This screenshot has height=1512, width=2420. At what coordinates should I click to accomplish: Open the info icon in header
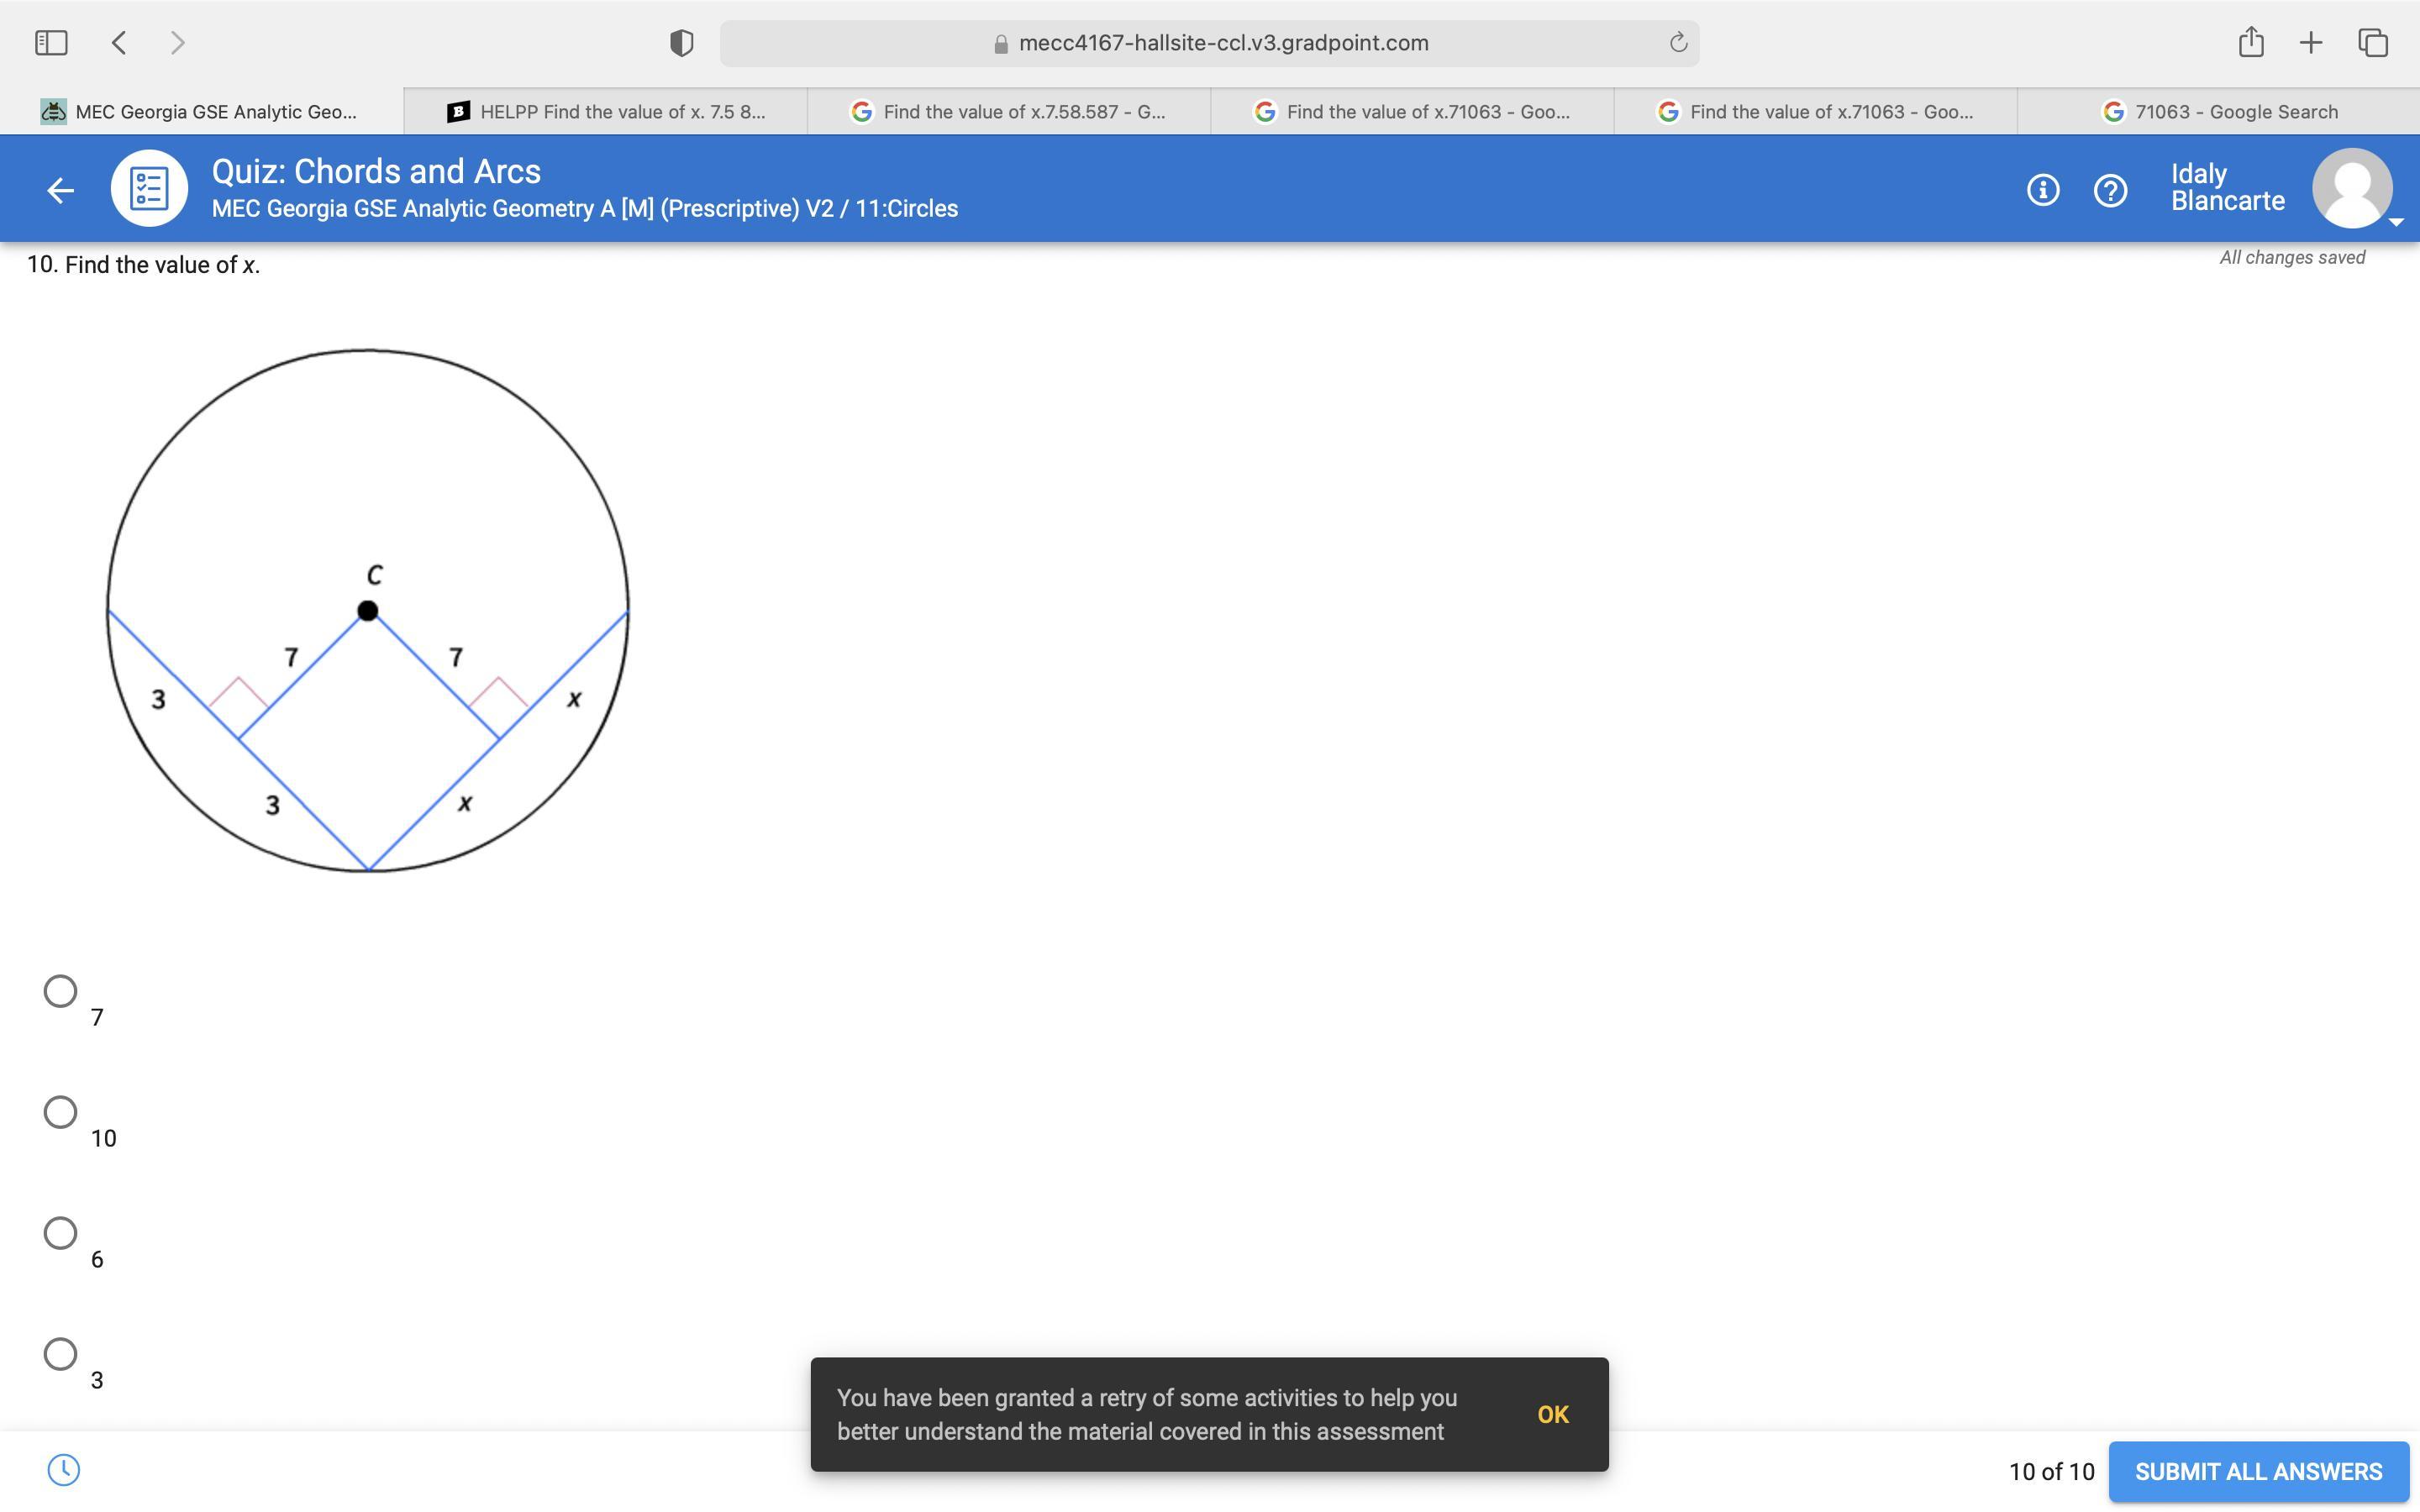coord(2042,190)
